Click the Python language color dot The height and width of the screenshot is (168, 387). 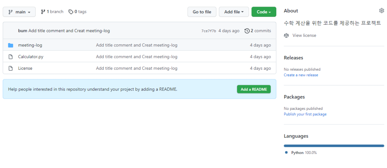click(286, 153)
